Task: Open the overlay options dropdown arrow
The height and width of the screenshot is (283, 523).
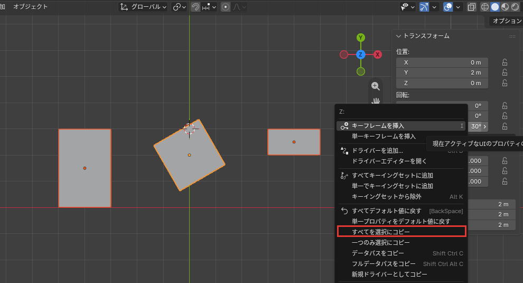Action: (458, 7)
